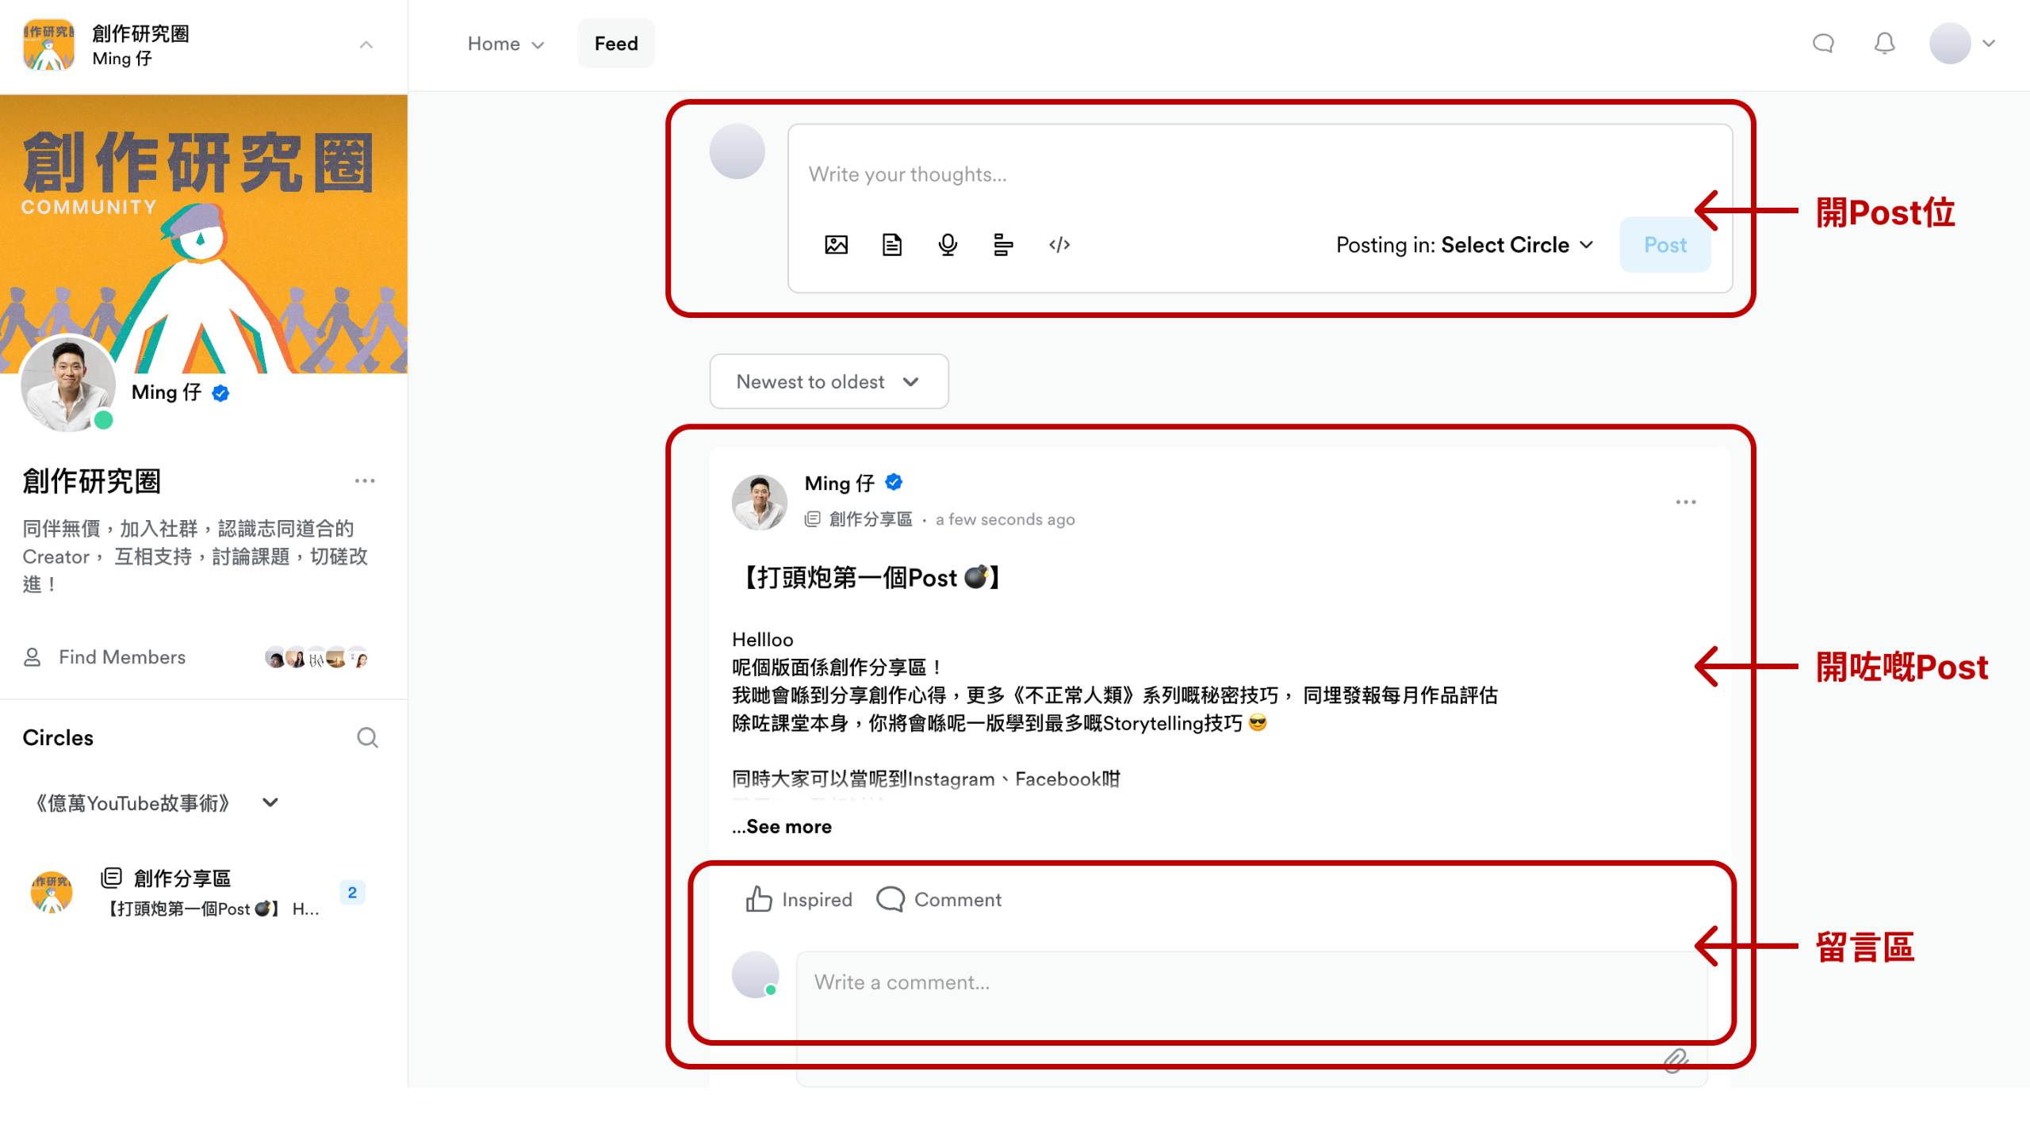Viewport: 2030px width, 1121px height.
Task: Toggle the Inspired like on Ming's post
Action: click(x=799, y=900)
